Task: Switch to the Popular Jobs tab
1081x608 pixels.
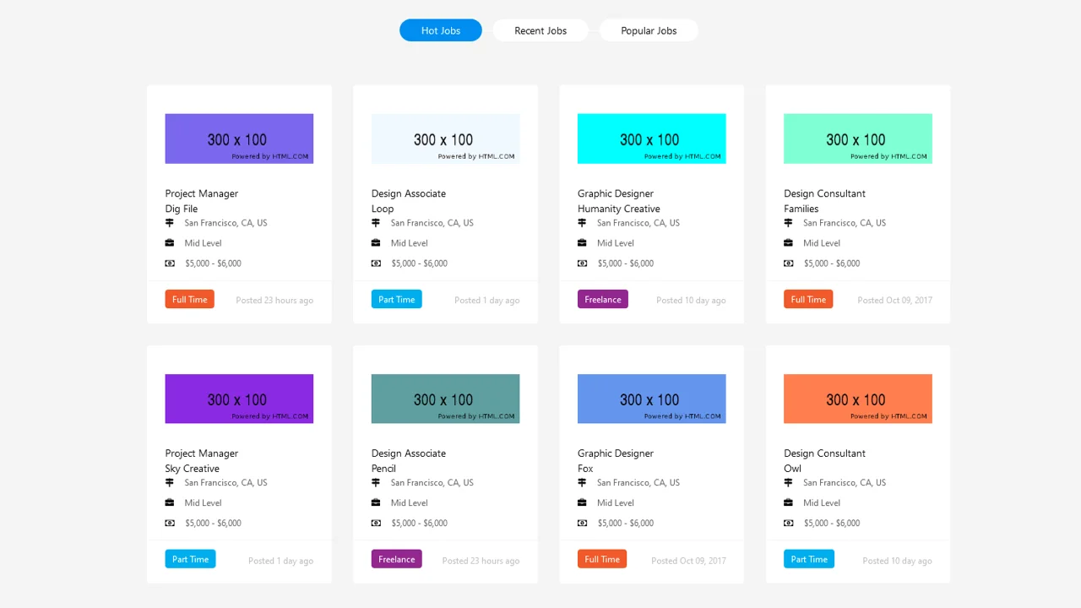Action: coord(649,30)
